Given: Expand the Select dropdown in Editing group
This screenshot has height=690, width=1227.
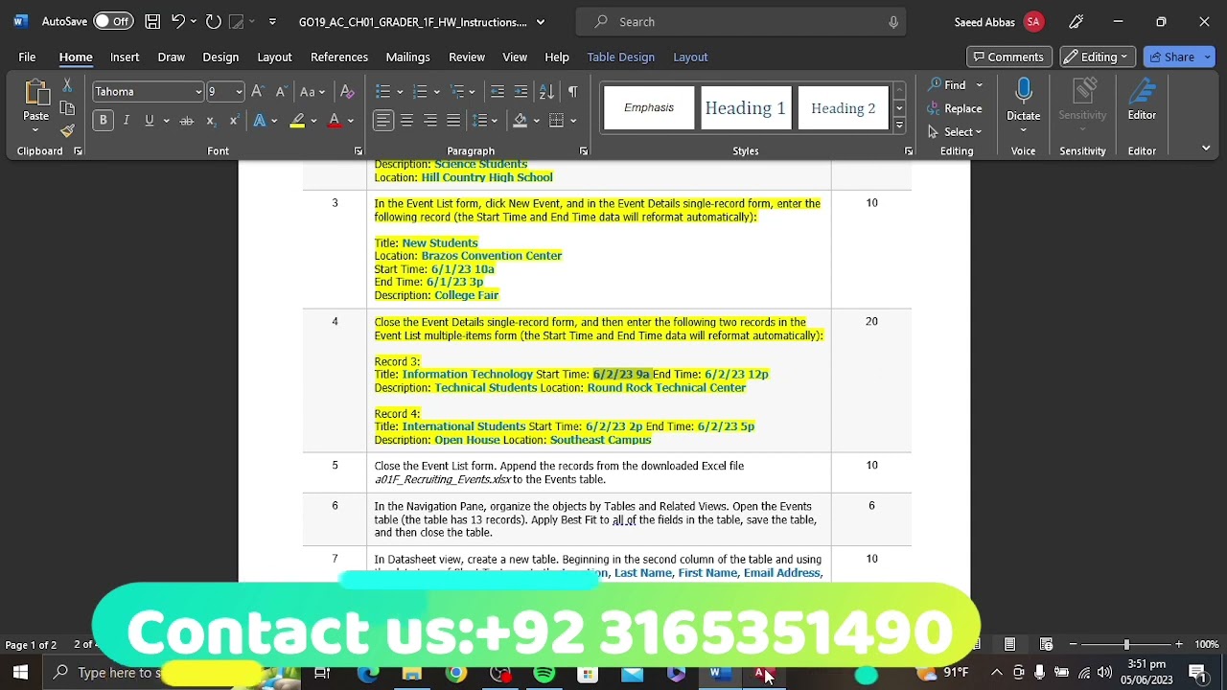Looking at the screenshot, I should 955,132.
